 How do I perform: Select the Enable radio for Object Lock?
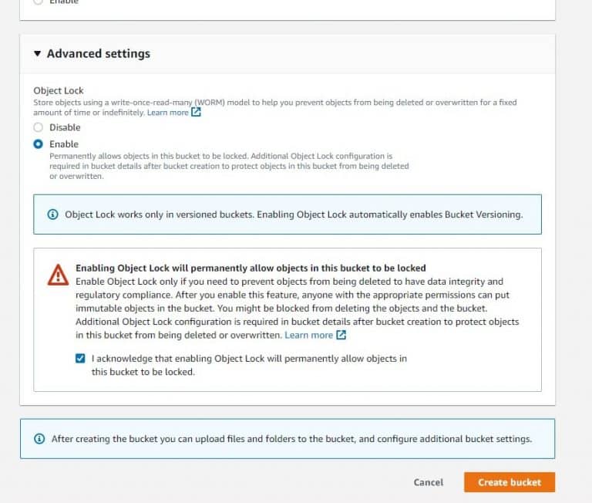(x=39, y=144)
